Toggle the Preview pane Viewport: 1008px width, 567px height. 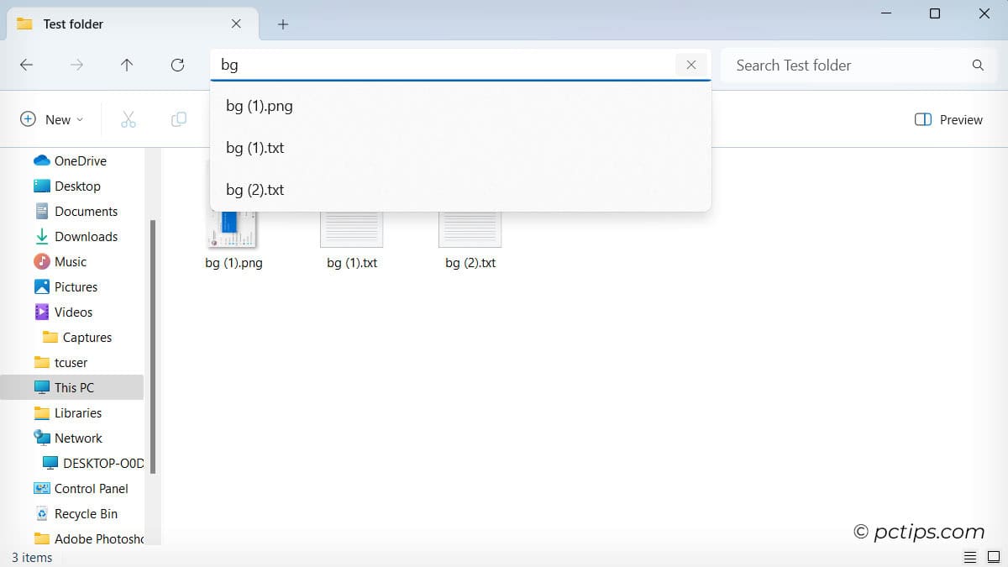pyautogui.click(x=948, y=119)
